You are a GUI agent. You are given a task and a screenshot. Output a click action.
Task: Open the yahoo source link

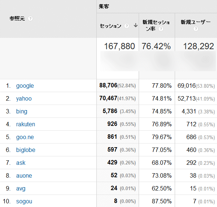click(24, 99)
